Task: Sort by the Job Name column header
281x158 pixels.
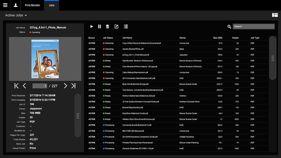Action: coord(127,38)
